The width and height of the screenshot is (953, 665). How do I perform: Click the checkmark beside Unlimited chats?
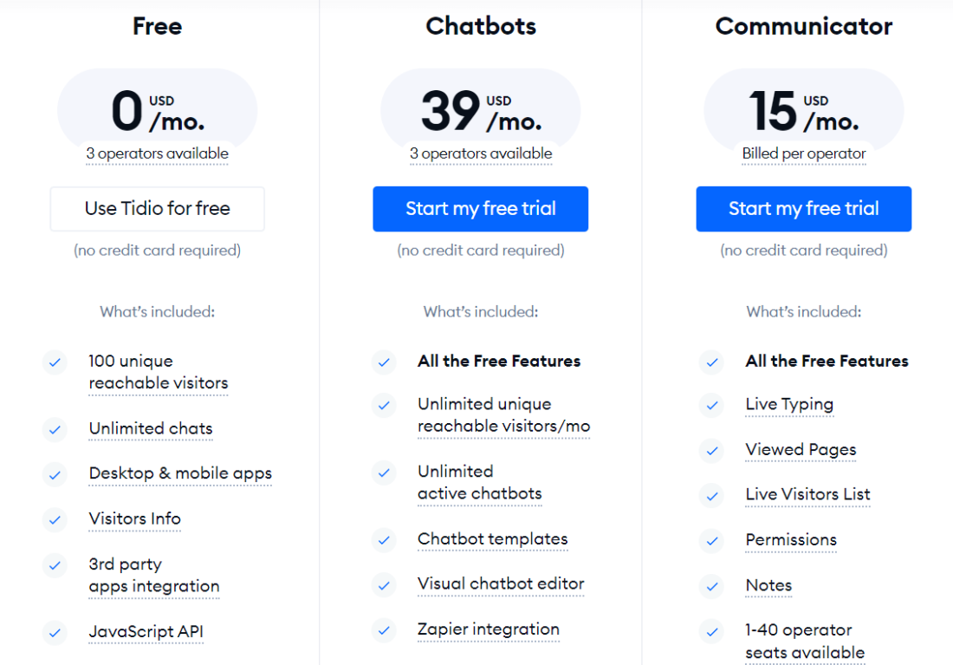coord(55,429)
